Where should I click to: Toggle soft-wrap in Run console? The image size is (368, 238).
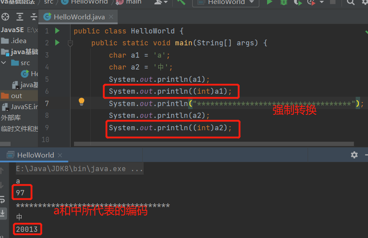(2, 200)
